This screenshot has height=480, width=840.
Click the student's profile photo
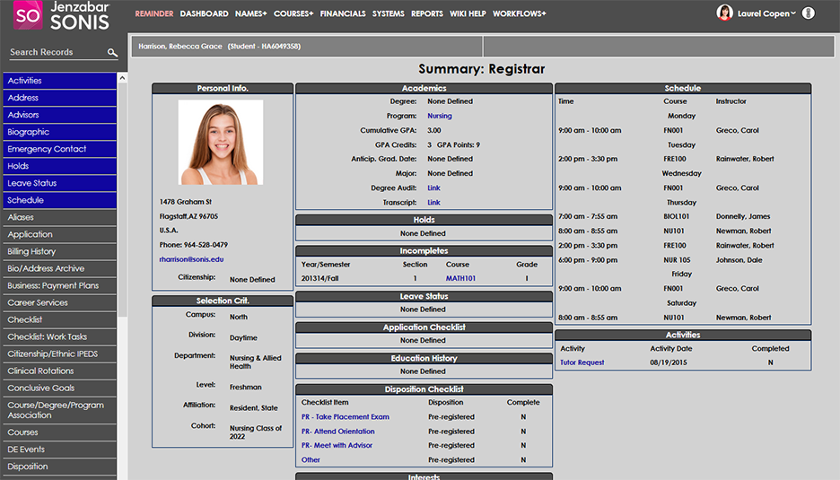tap(221, 143)
